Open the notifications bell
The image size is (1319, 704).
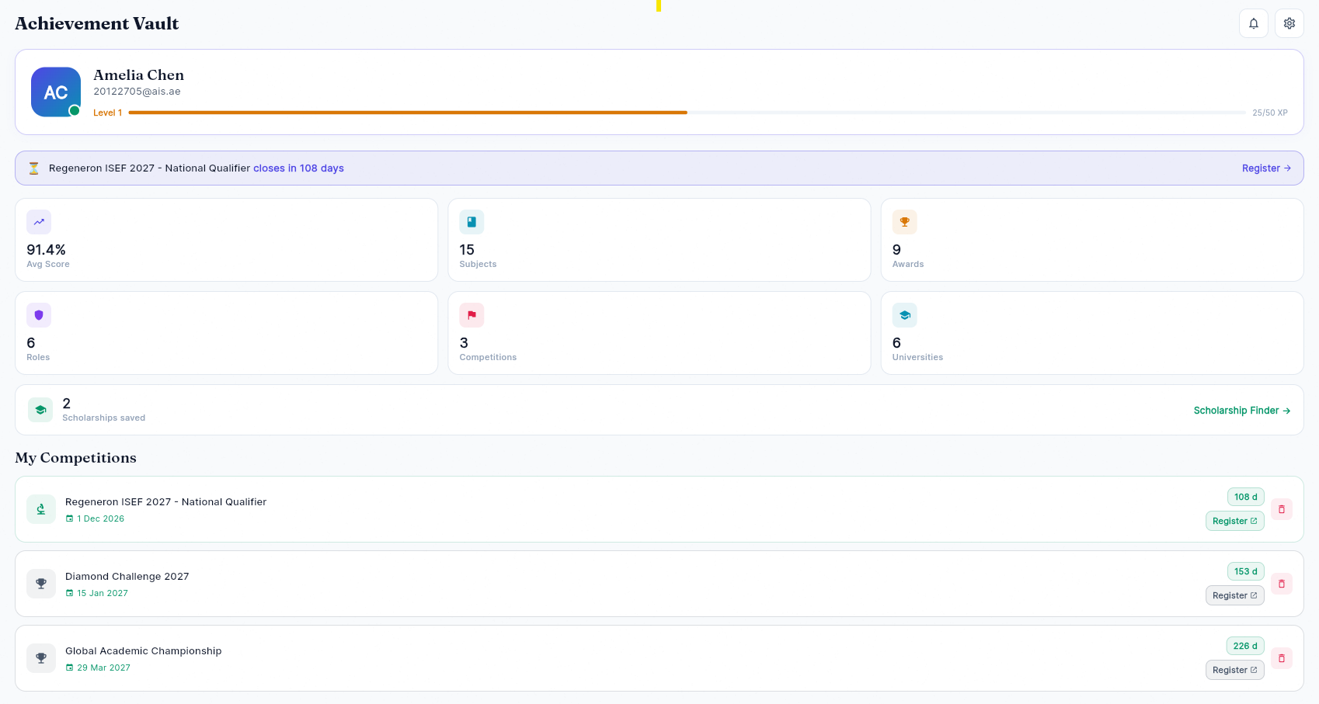(1253, 23)
